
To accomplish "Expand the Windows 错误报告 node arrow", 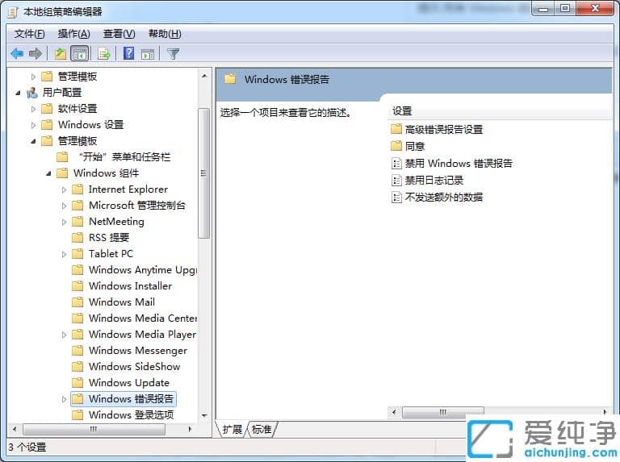I will [64, 399].
